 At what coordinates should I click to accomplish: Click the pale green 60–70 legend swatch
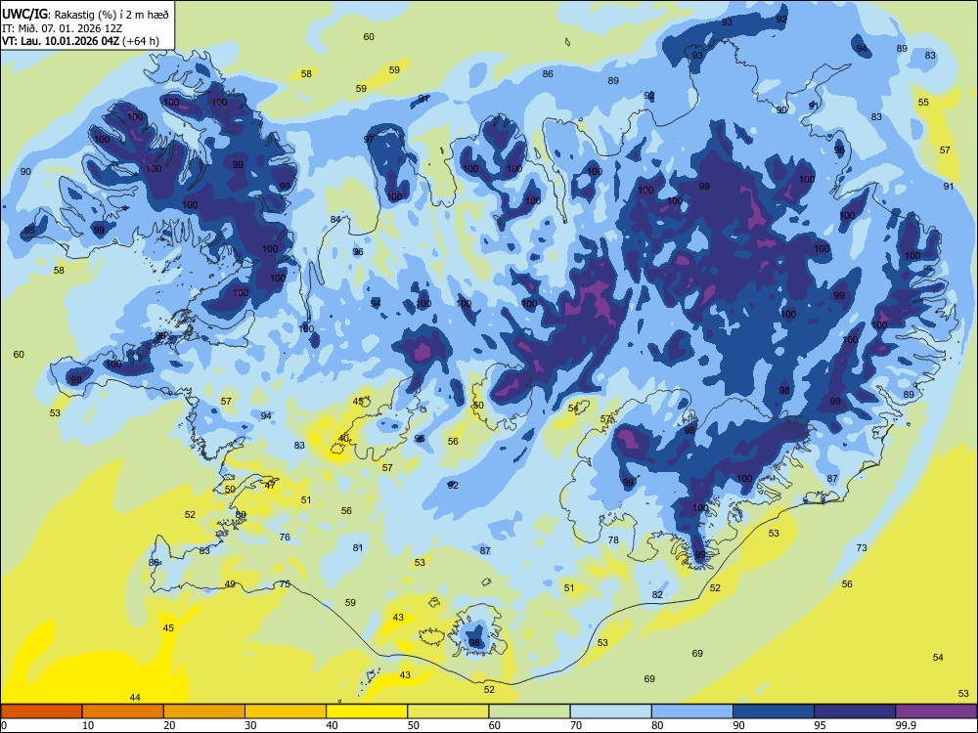(529, 711)
